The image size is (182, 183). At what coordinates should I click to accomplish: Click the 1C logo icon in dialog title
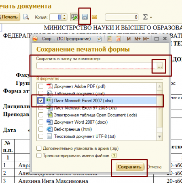pos(35,39)
